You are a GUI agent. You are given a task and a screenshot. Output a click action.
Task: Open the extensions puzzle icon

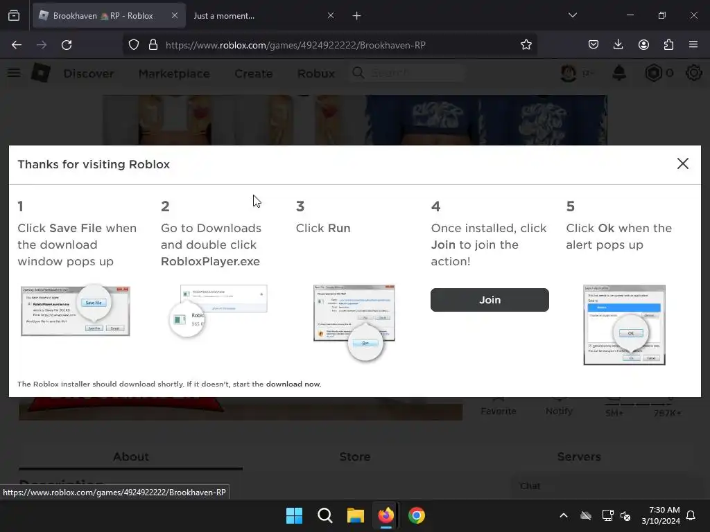coord(668,45)
